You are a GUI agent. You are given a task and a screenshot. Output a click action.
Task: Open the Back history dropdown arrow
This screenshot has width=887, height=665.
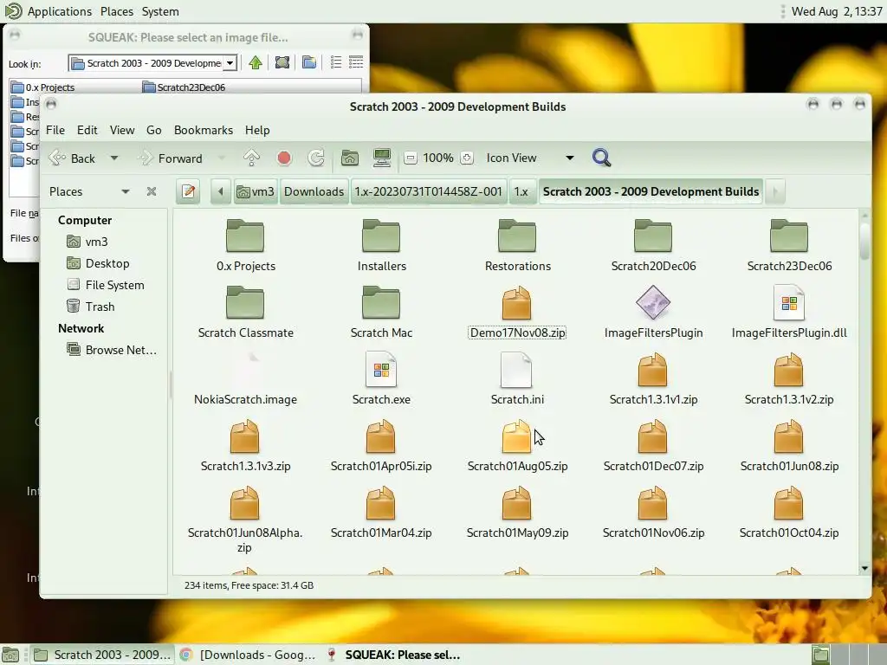(x=114, y=158)
